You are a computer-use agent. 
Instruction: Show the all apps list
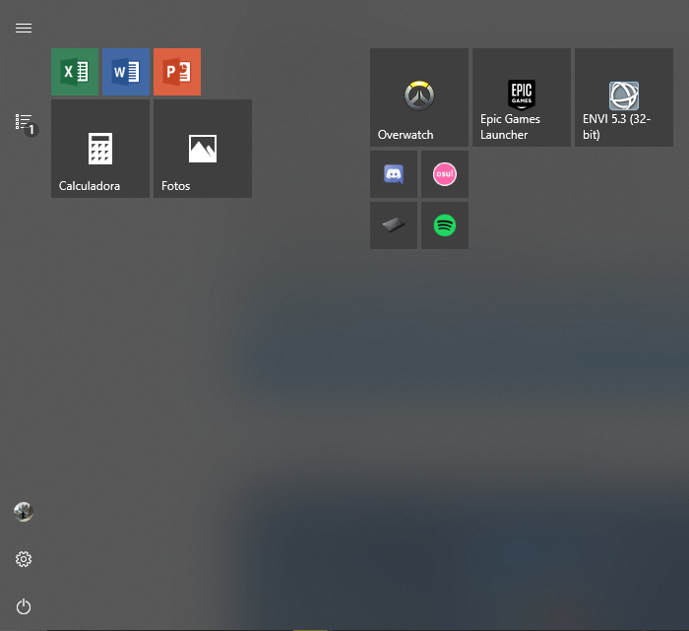(x=24, y=122)
